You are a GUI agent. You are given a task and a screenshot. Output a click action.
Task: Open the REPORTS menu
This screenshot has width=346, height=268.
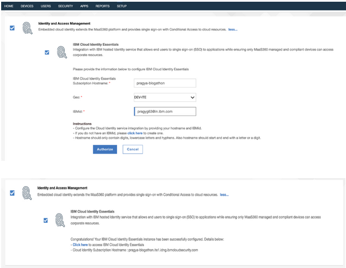coord(102,6)
